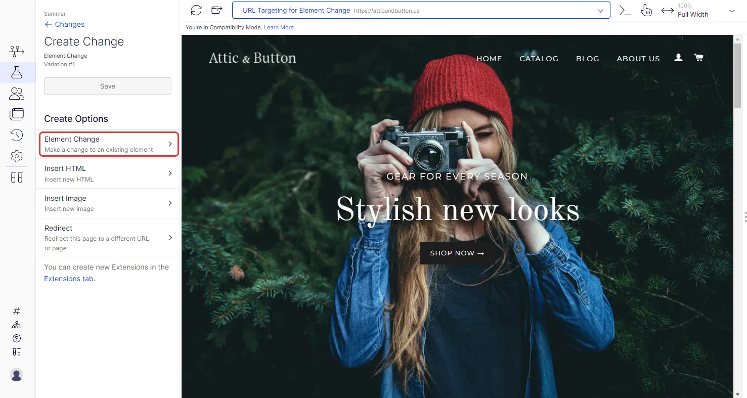Image resolution: width=747 pixels, height=398 pixels.
Task: Expand the Insert Image option chevron
Action: pyautogui.click(x=170, y=203)
